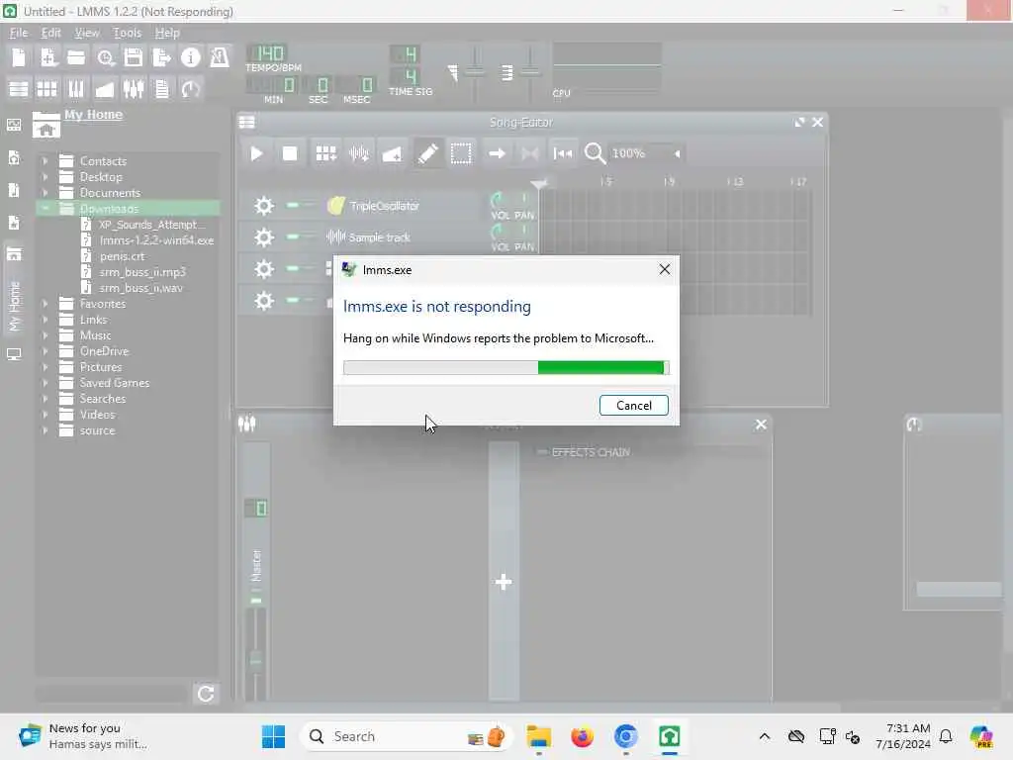
Task: Toggle the auto-scrolling arrow icon in Song-Editor
Action: (x=497, y=153)
